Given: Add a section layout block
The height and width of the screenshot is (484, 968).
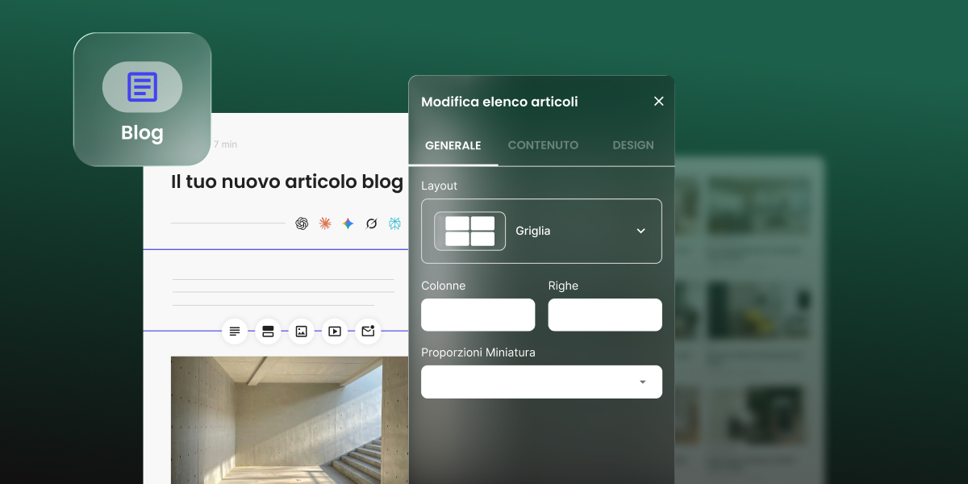Looking at the screenshot, I should coord(268,331).
